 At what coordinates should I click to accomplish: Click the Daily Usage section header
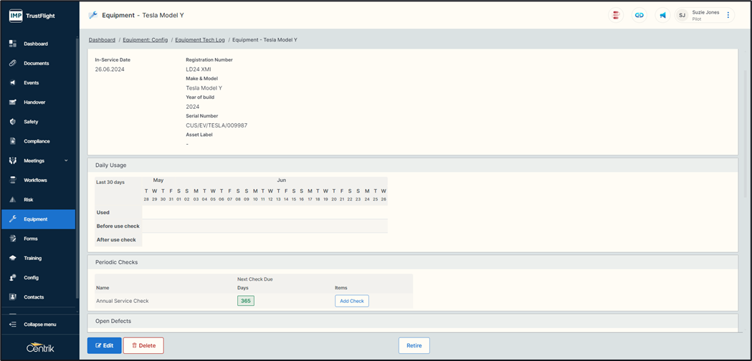412,165
